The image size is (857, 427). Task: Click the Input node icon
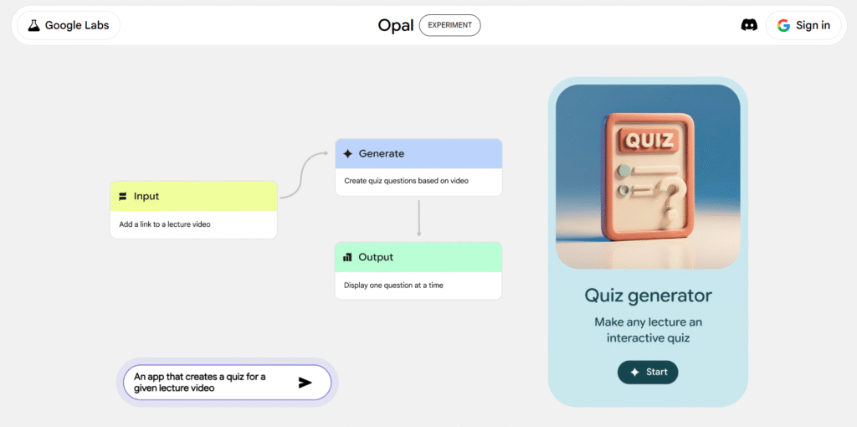[123, 197]
